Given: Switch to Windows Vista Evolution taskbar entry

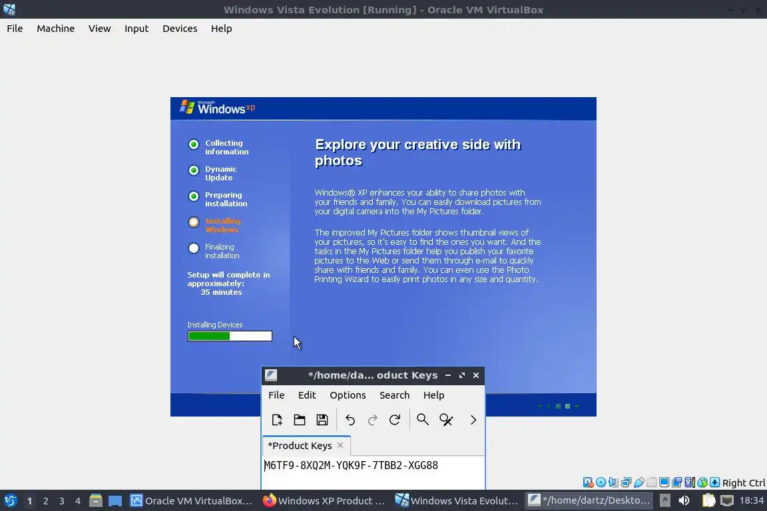Looking at the screenshot, I should pyautogui.click(x=456, y=501).
